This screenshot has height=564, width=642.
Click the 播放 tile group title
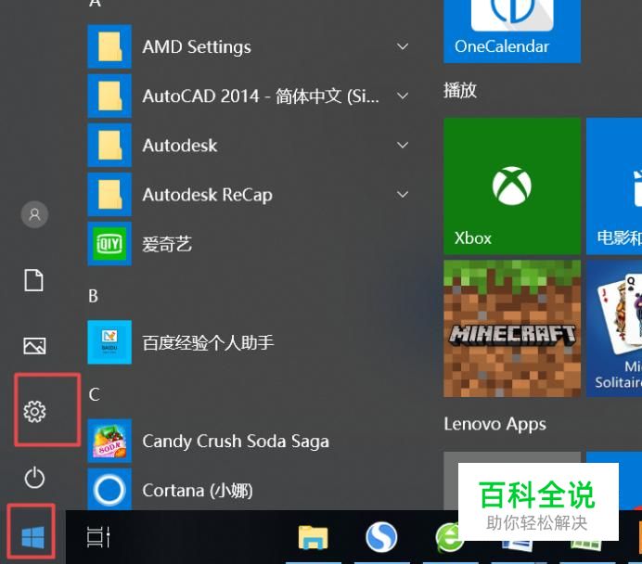[x=460, y=90]
